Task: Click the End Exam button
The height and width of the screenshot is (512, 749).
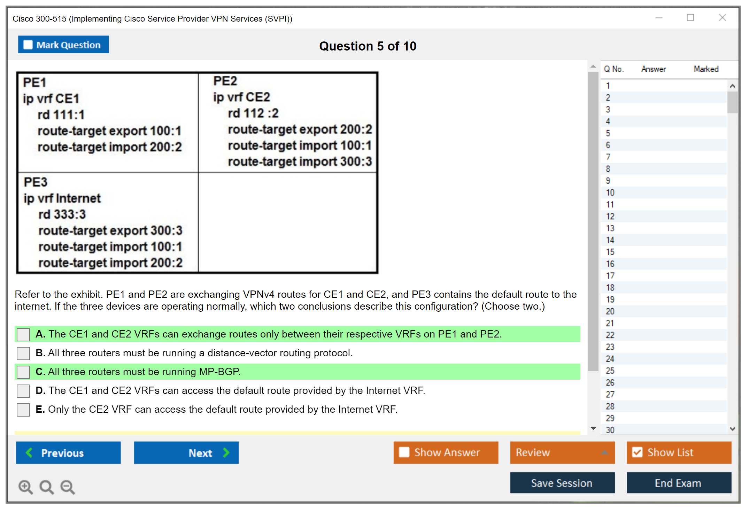Action: [678, 483]
